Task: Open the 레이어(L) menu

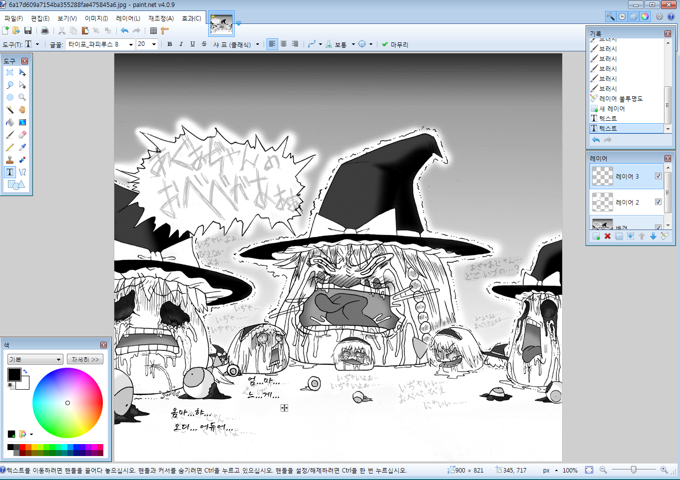Action: pyautogui.click(x=128, y=18)
